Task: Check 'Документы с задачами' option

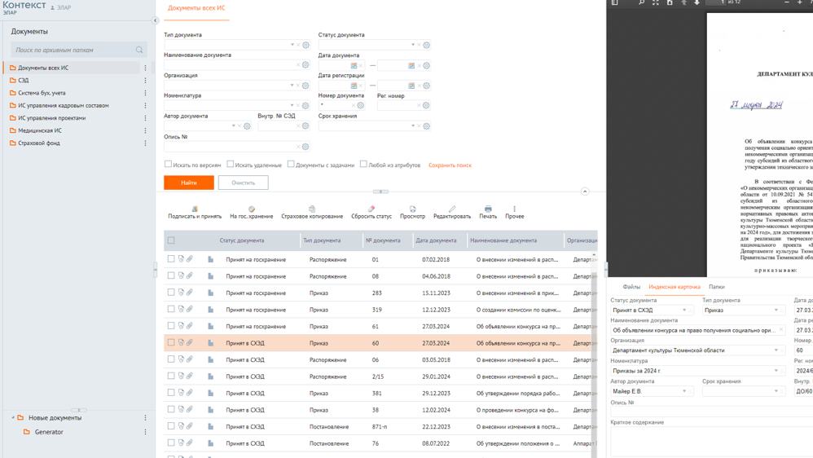Action: 290,165
